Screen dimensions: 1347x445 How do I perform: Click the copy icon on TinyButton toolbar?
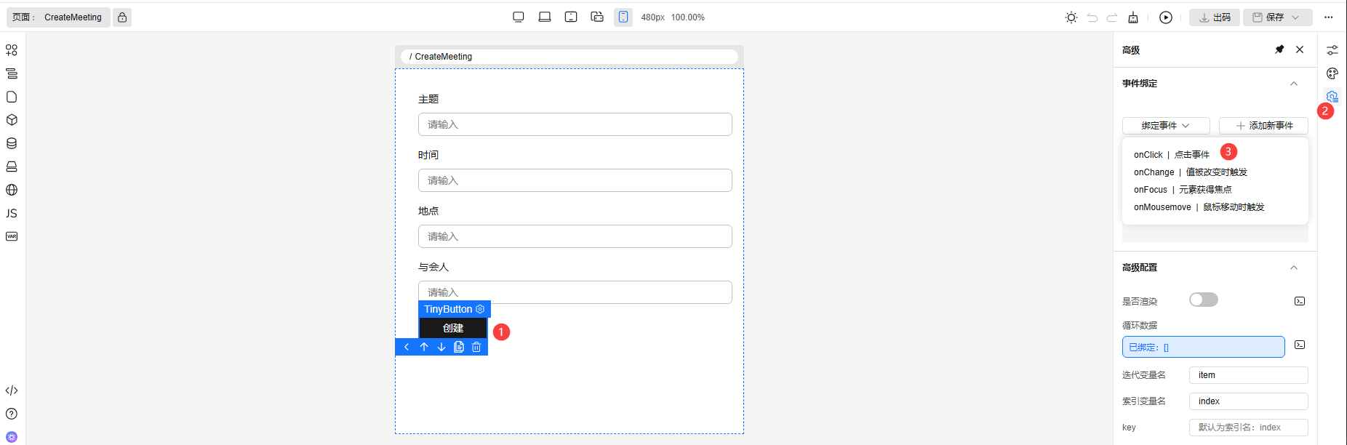tap(459, 347)
